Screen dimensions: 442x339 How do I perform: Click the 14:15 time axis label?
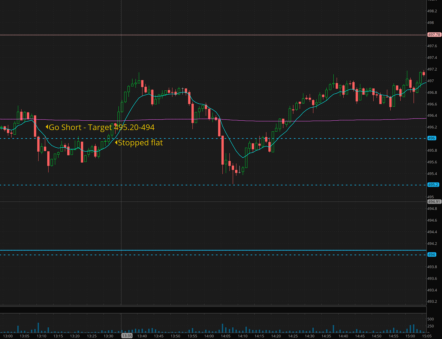tap(259, 336)
